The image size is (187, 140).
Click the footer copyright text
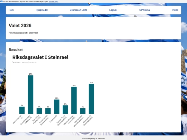click(x=93, y=139)
